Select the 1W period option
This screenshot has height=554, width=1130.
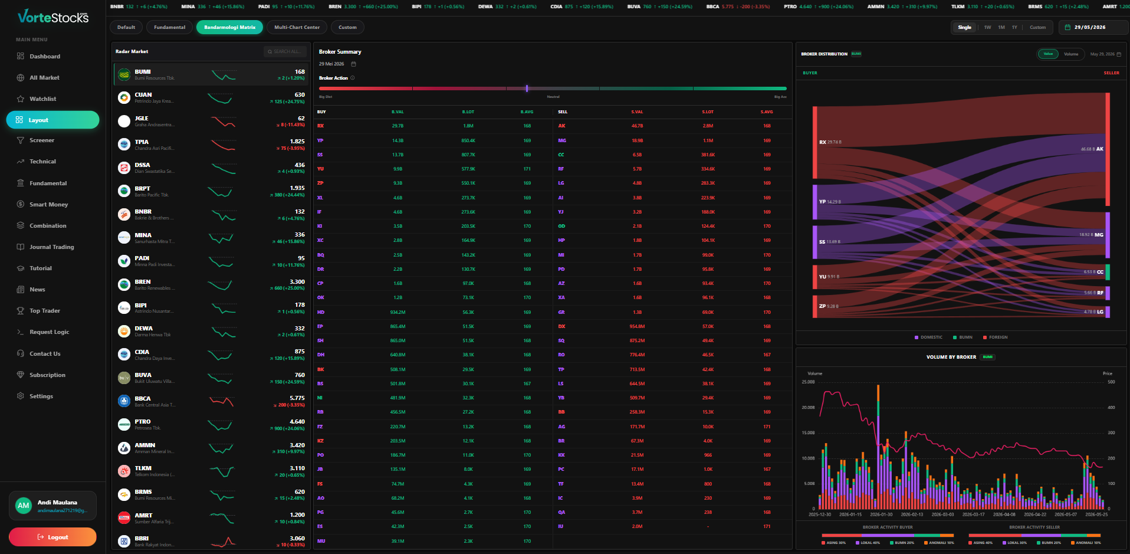987,27
